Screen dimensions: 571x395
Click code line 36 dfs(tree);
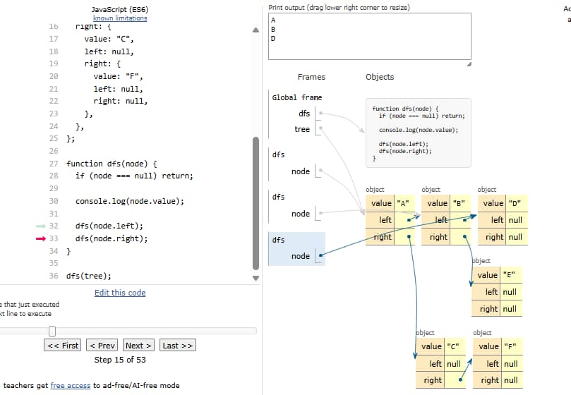click(x=88, y=276)
